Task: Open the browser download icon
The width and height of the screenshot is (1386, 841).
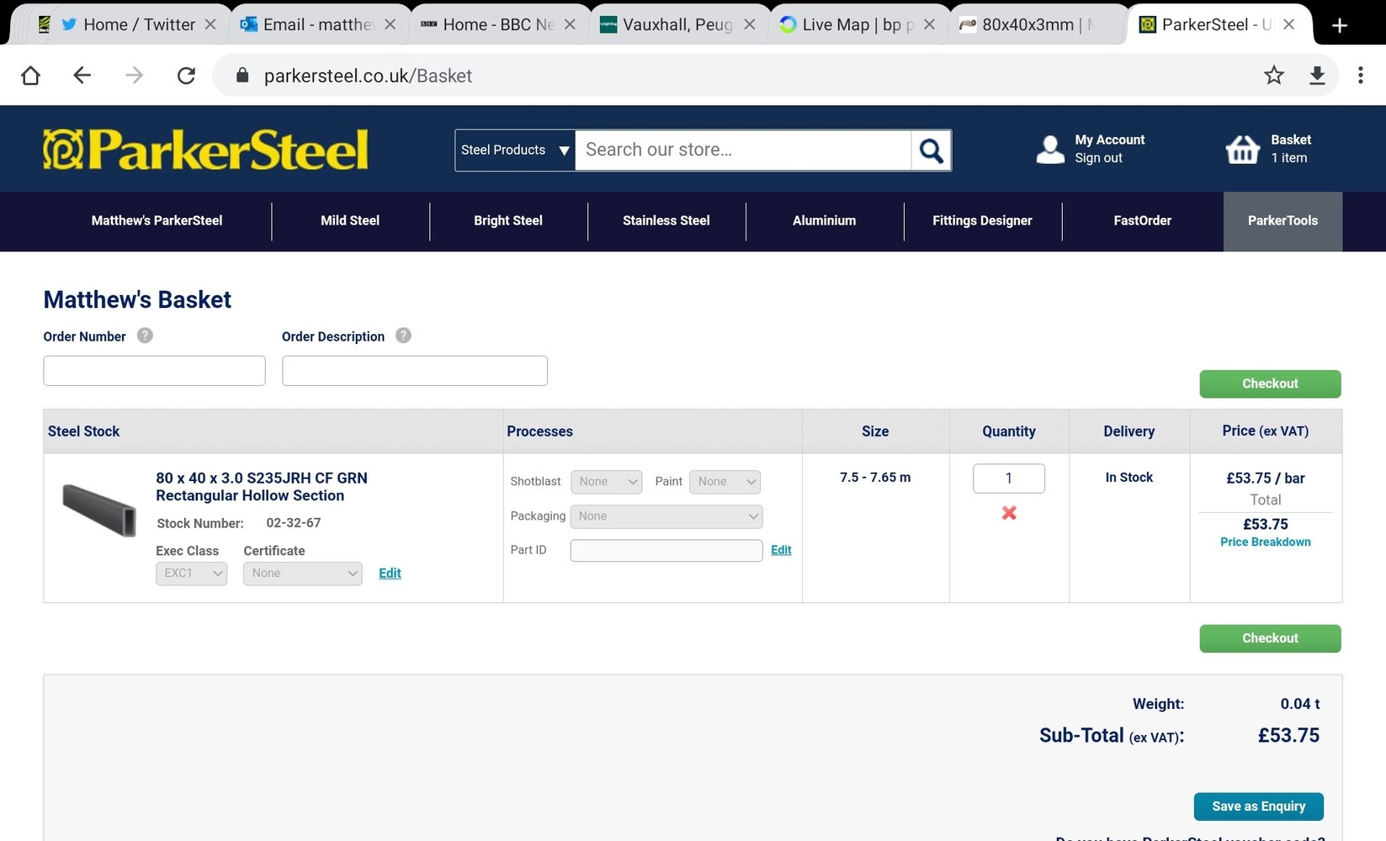Action: 1317,76
